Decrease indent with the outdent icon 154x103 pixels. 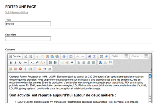coord(62,63)
